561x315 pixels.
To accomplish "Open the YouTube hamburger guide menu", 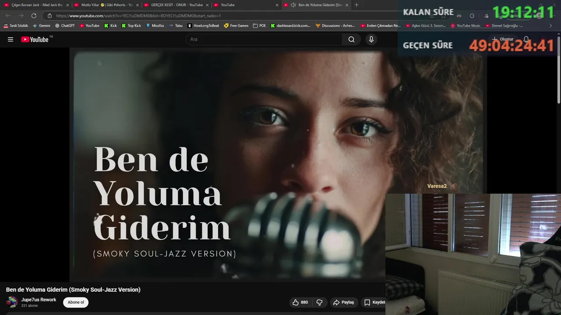I will (11, 39).
